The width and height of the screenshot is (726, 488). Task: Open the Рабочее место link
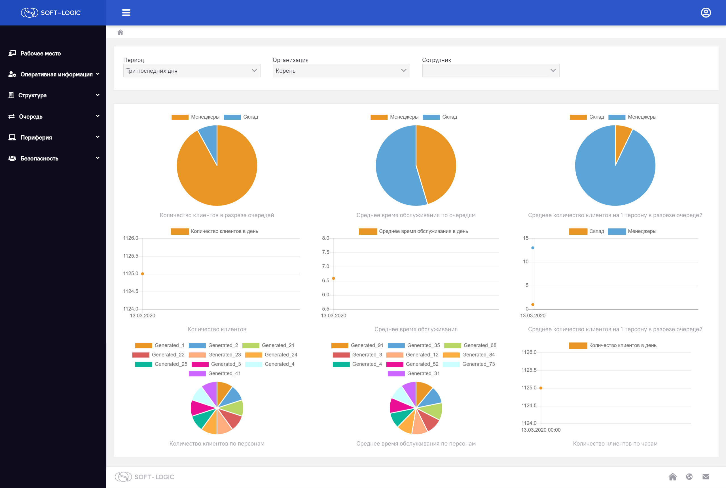pos(41,53)
